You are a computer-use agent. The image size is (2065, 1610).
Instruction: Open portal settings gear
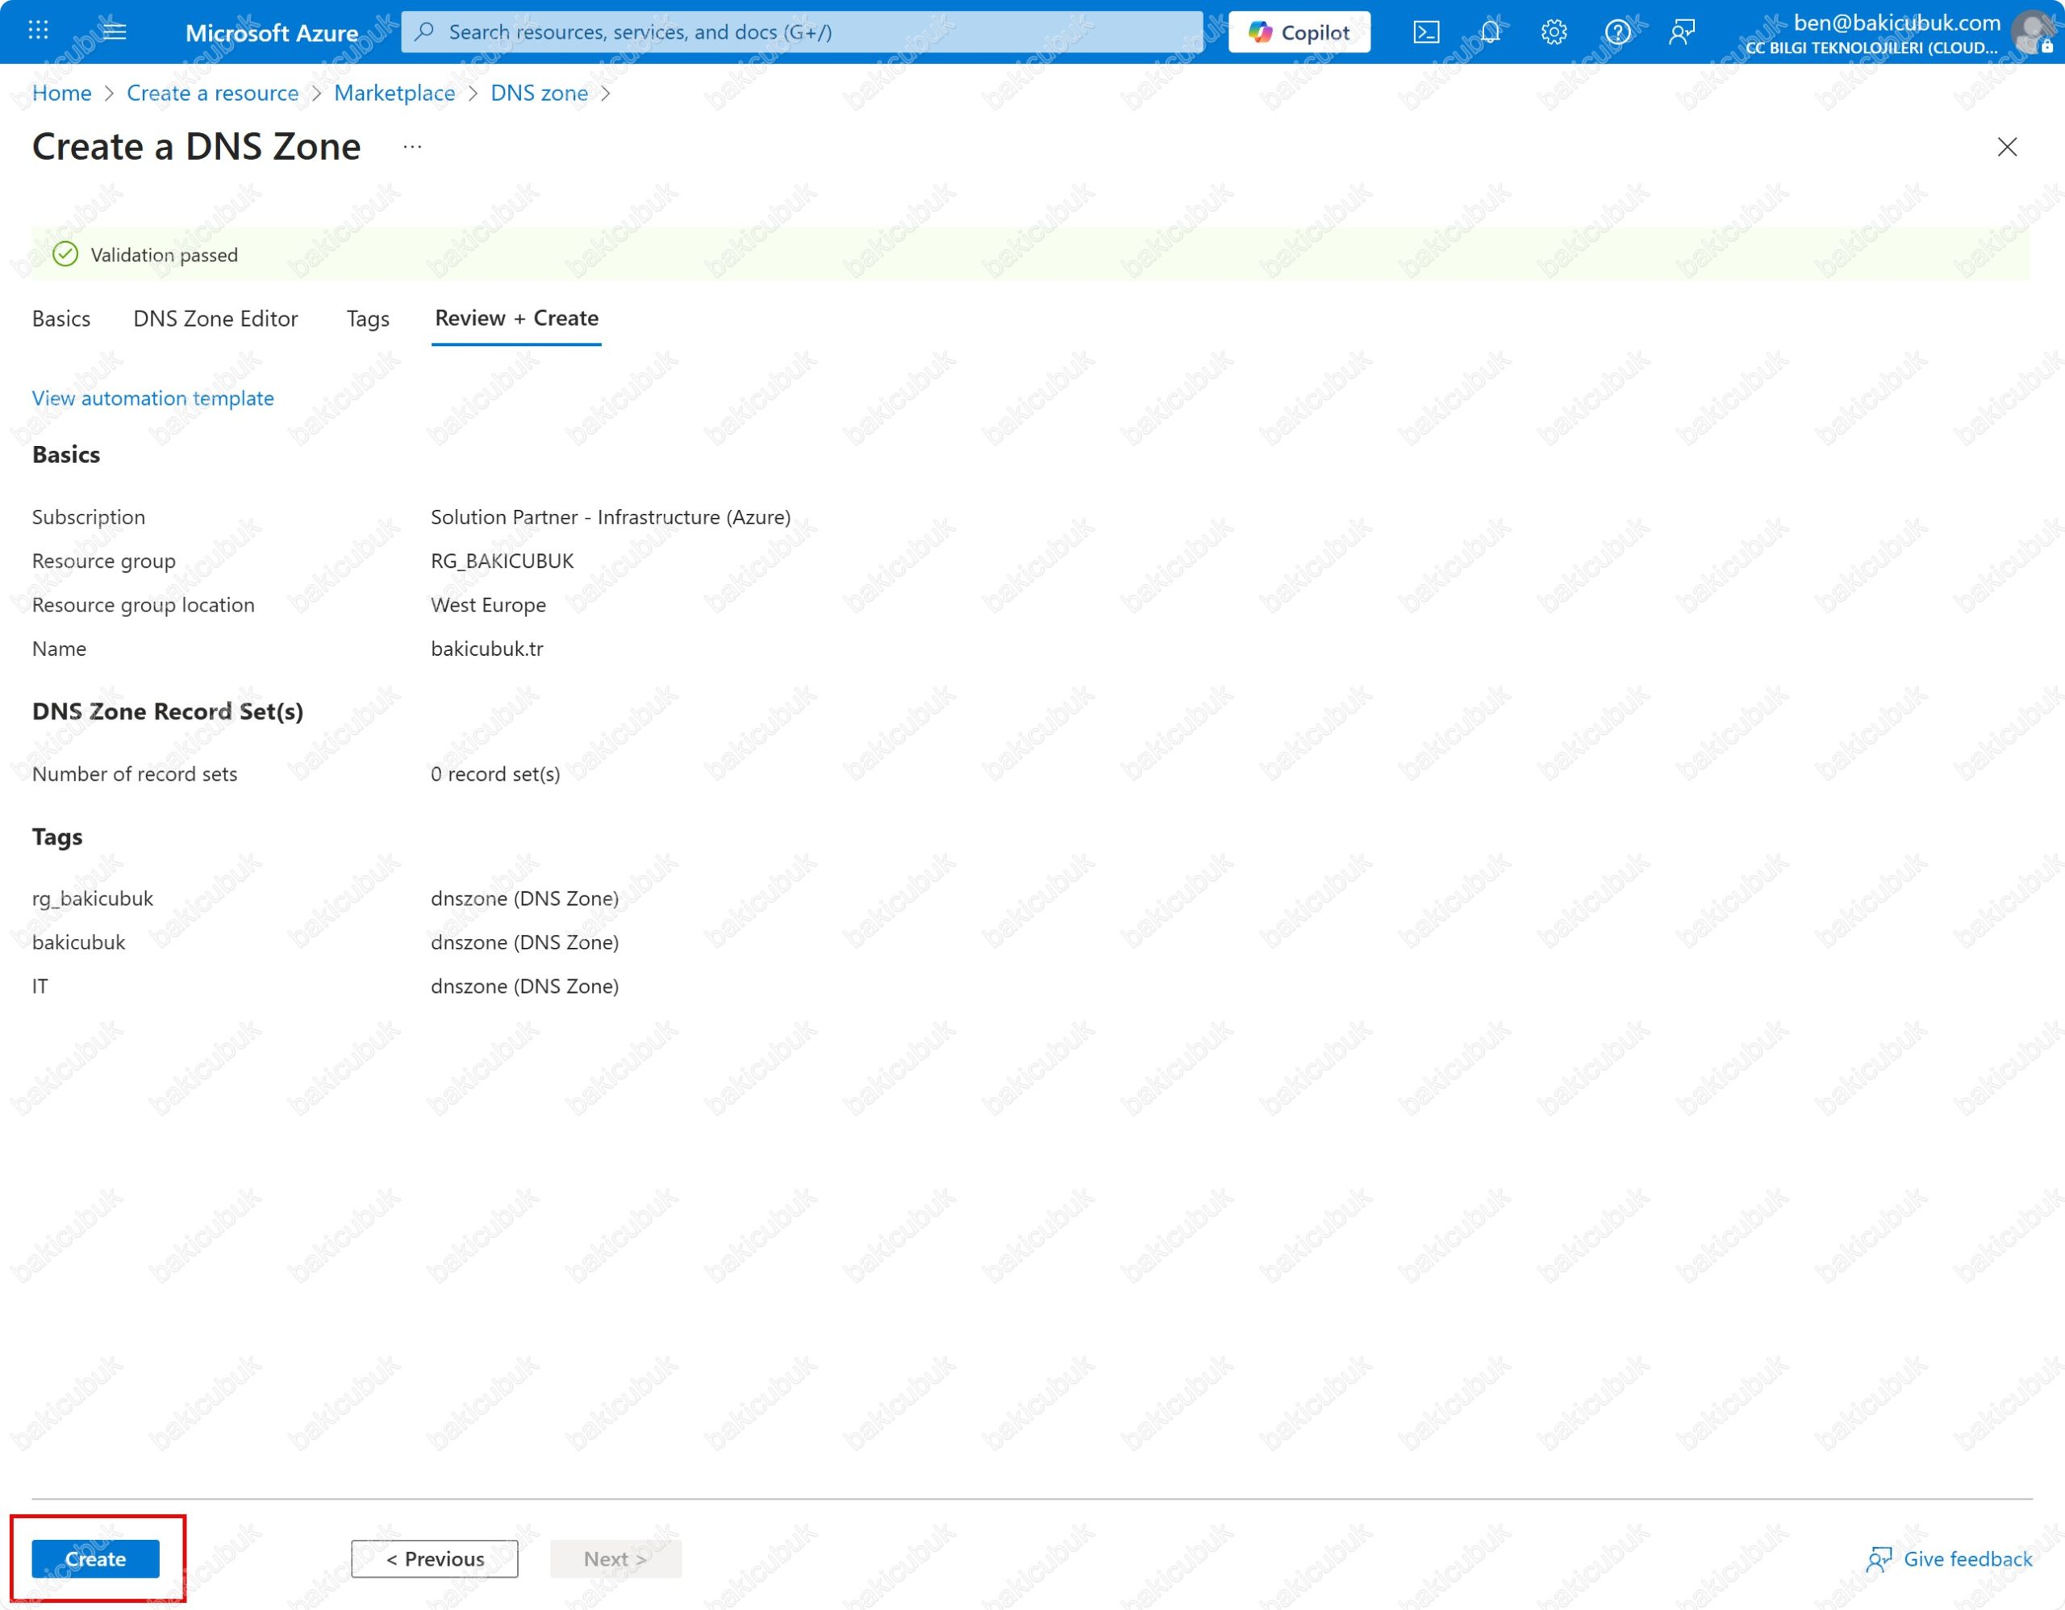[1554, 32]
